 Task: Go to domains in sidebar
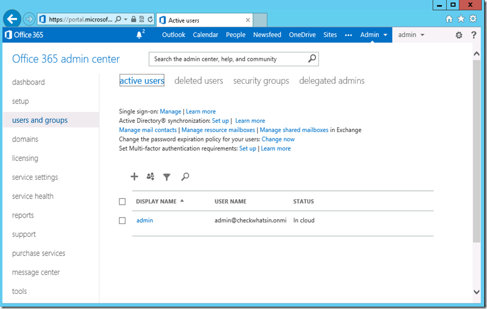point(25,139)
